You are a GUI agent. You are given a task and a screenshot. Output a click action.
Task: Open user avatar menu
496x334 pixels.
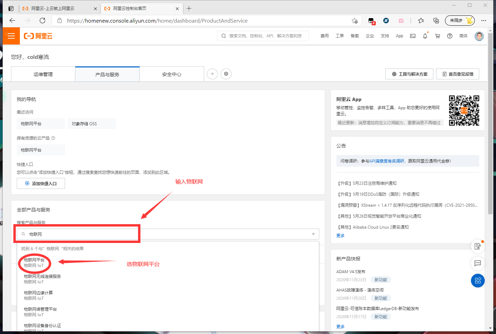[x=479, y=36]
